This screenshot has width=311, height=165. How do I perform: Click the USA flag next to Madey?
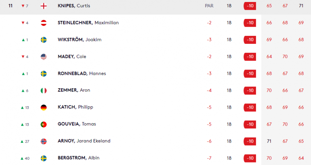pos(44,57)
